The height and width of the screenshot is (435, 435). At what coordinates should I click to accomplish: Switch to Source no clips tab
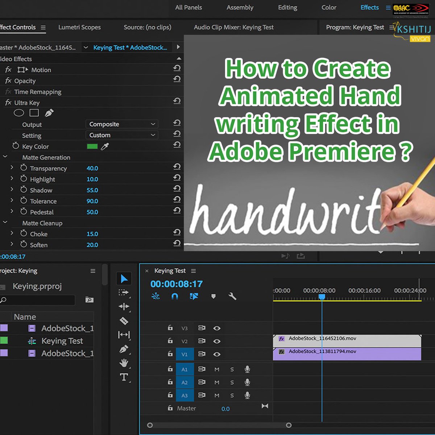(x=147, y=27)
